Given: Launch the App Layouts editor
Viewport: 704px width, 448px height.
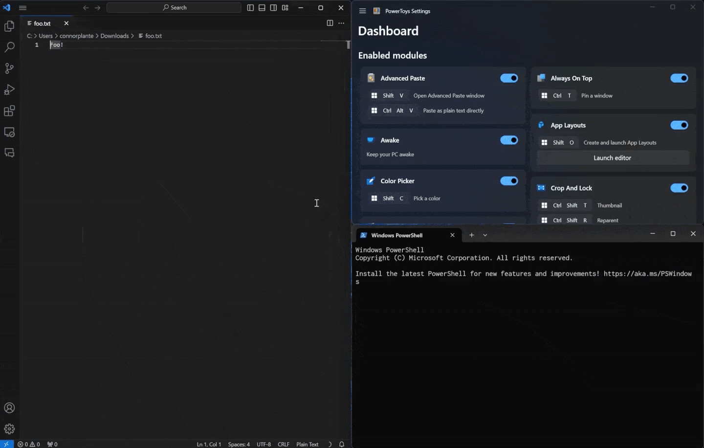Looking at the screenshot, I should [x=613, y=158].
